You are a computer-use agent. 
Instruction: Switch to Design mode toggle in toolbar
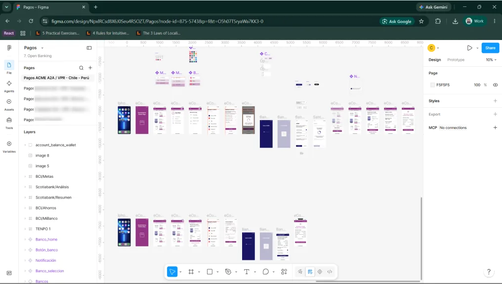(x=310, y=272)
